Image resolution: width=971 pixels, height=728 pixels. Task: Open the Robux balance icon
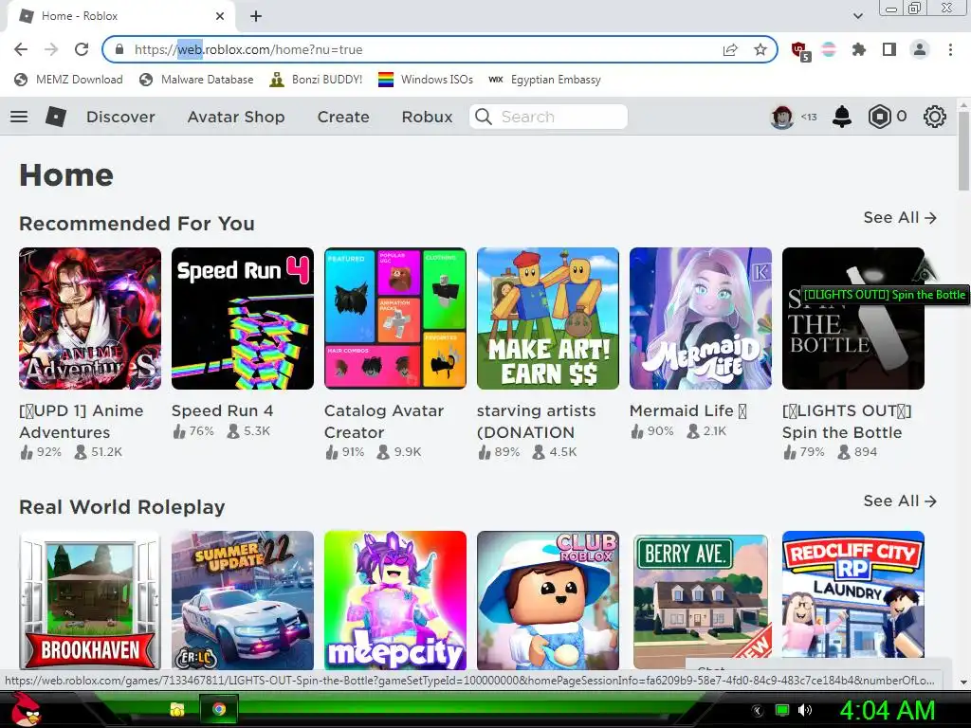[x=879, y=117]
